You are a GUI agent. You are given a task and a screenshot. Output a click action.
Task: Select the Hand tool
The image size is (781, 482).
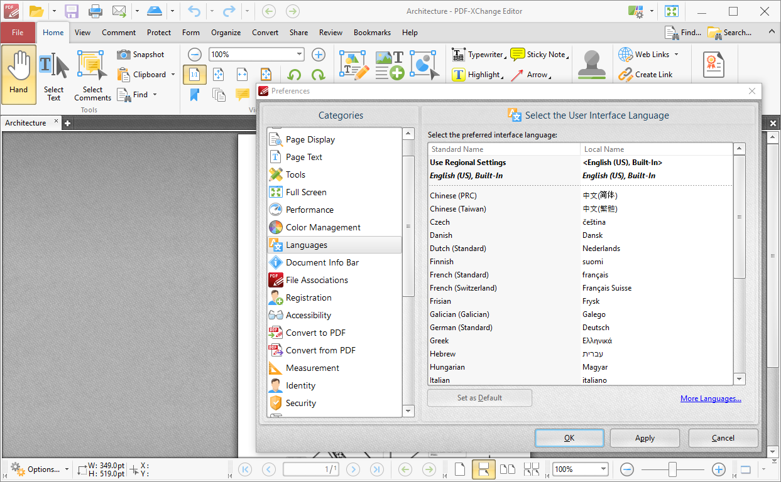click(19, 75)
